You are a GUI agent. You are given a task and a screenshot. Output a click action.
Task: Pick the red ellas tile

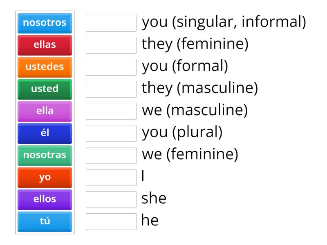pos(45,45)
